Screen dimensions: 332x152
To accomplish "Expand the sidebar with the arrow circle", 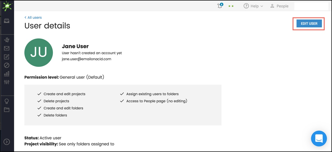I will (7, 142).
